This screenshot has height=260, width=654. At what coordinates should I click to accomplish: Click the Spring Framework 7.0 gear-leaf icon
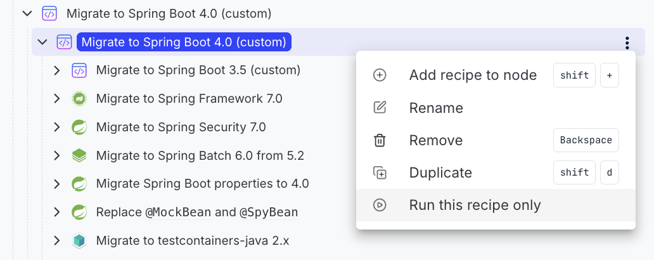click(79, 99)
